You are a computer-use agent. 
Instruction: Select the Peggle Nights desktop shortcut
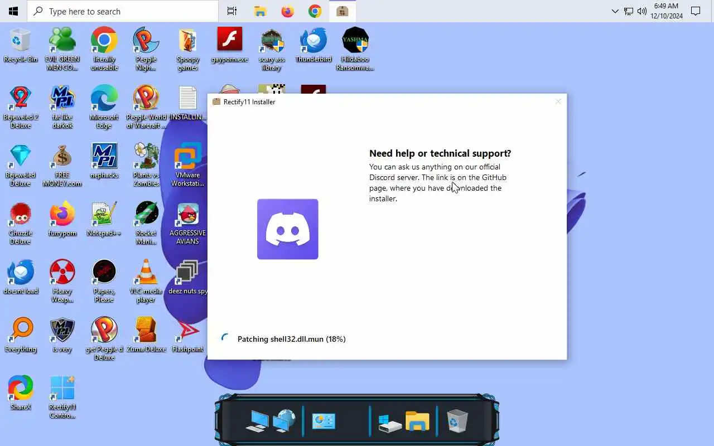click(146, 49)
